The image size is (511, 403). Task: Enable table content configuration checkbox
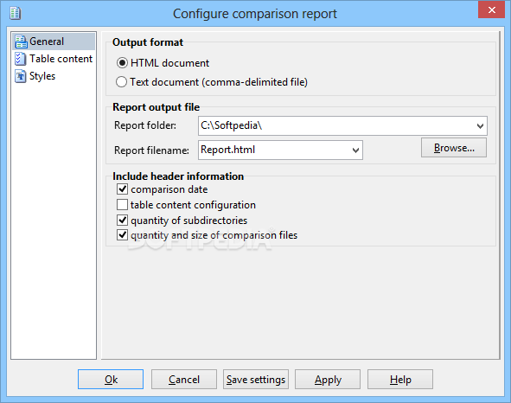coord(122,205)
